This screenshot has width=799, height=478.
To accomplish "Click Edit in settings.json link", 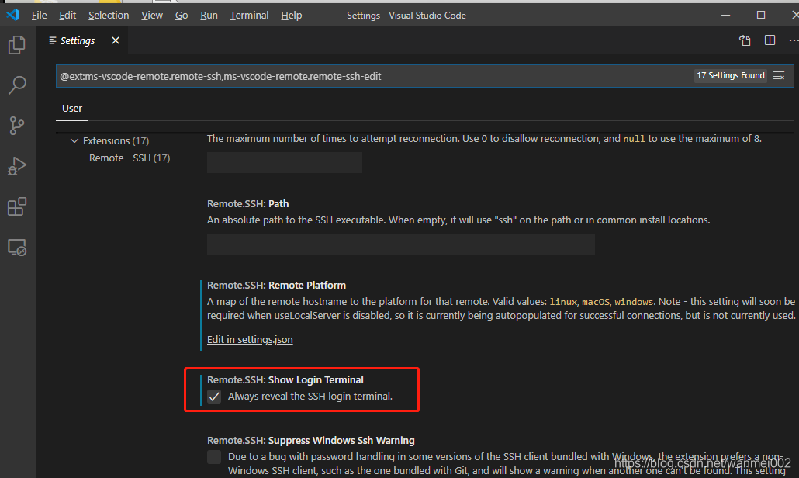I will click(x=250, y=339).
